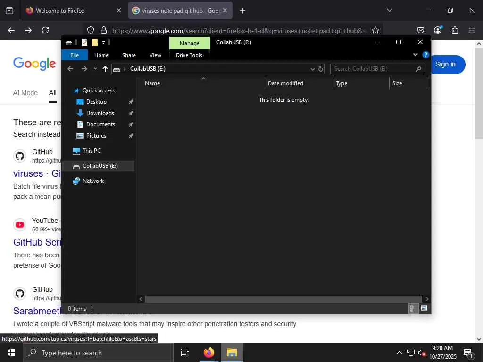List all Firefox tabs dropdown

click(x=389, y=11)
